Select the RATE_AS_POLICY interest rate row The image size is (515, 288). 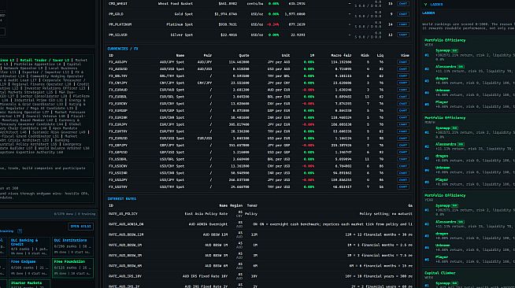tap(260, 214)
